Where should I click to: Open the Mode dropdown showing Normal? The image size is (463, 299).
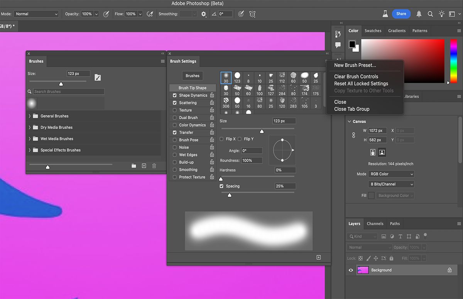[x=36, y=14]
